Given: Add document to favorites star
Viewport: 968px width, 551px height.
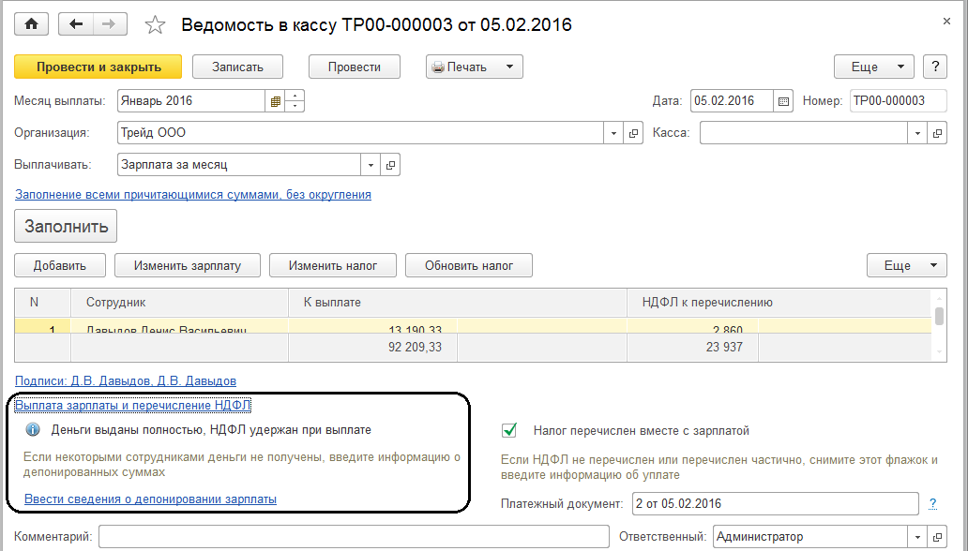Looking at the screenshot, I should point(157,25).
